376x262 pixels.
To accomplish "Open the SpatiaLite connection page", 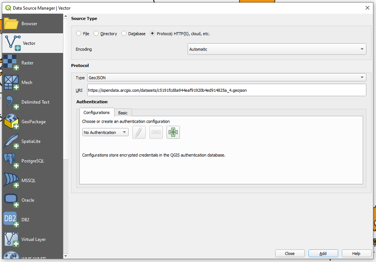I will pyautogui.click(x=32, y=141).
